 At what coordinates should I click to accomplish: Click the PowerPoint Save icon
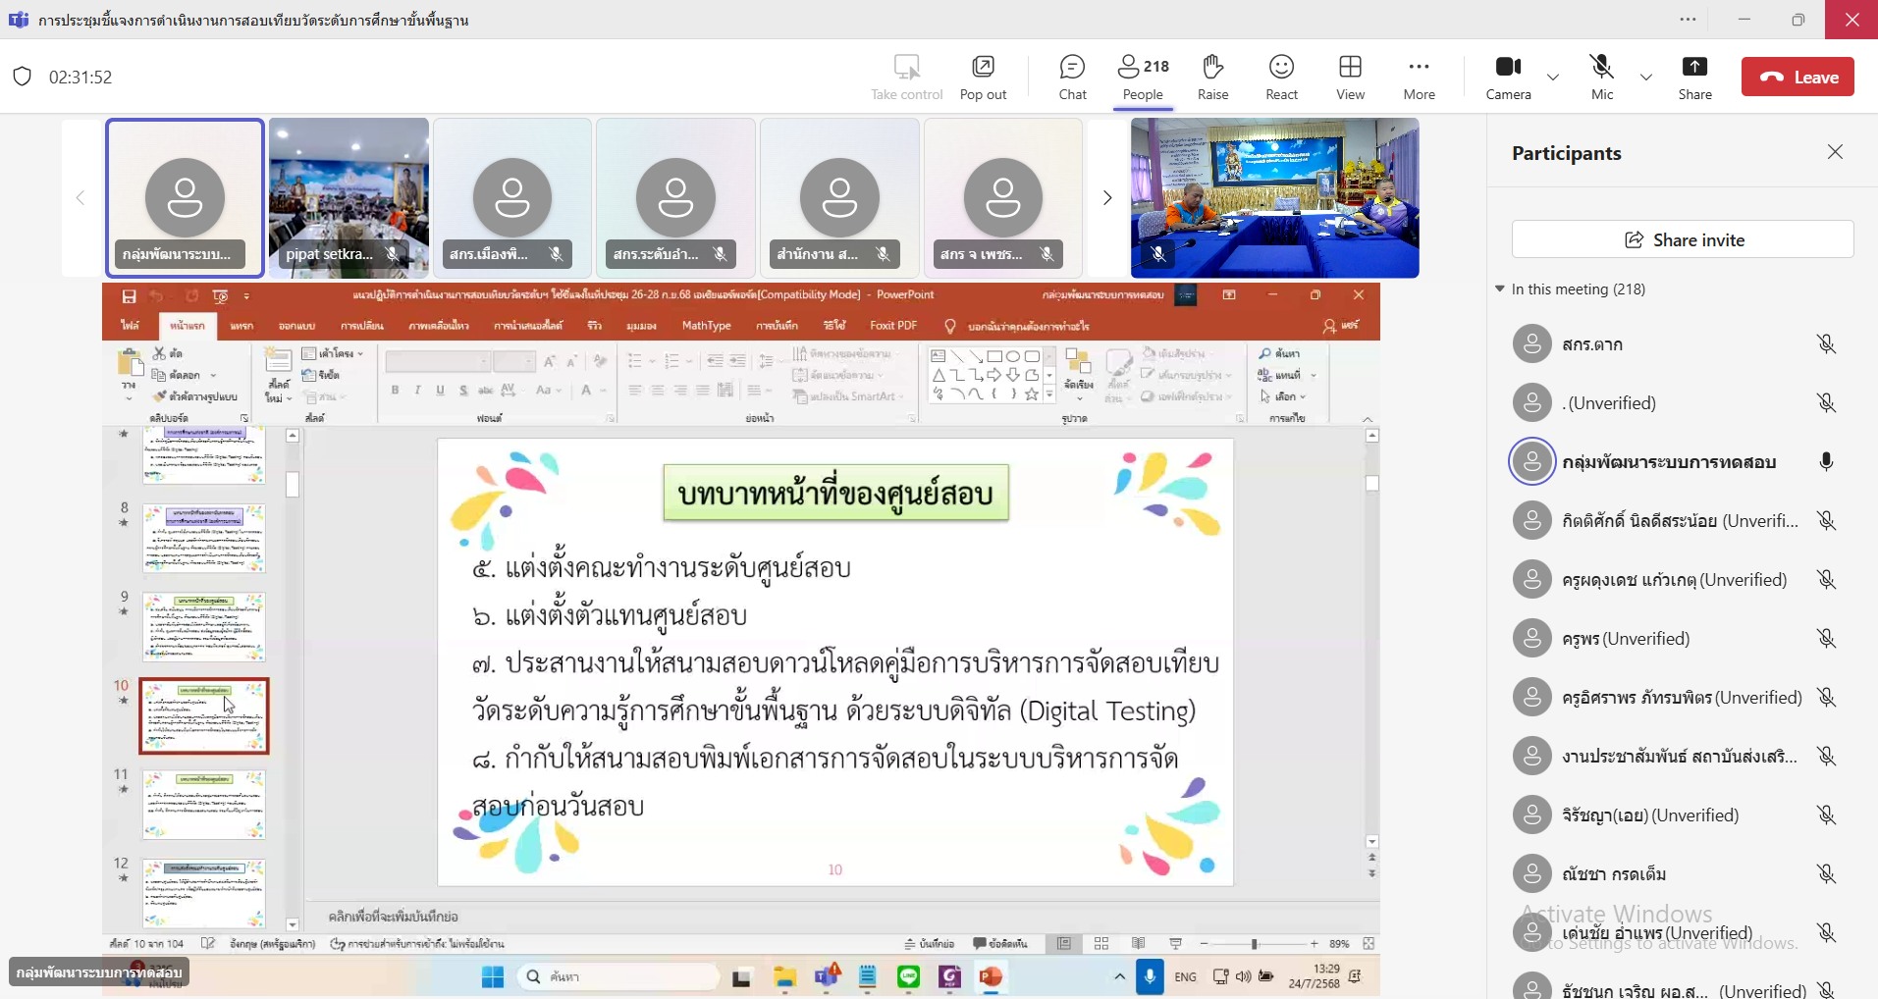tap(129, 296)
